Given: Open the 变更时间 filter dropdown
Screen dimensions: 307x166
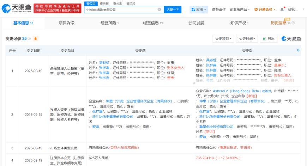Looking at the screenshot, I should (x=247, y=39).
